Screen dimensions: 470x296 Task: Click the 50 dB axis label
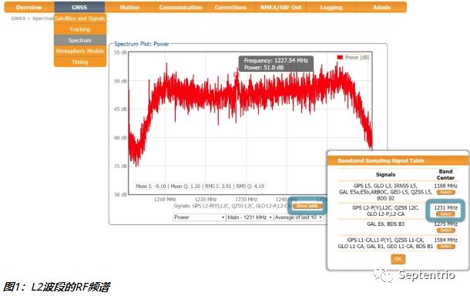tap(120, 81)
